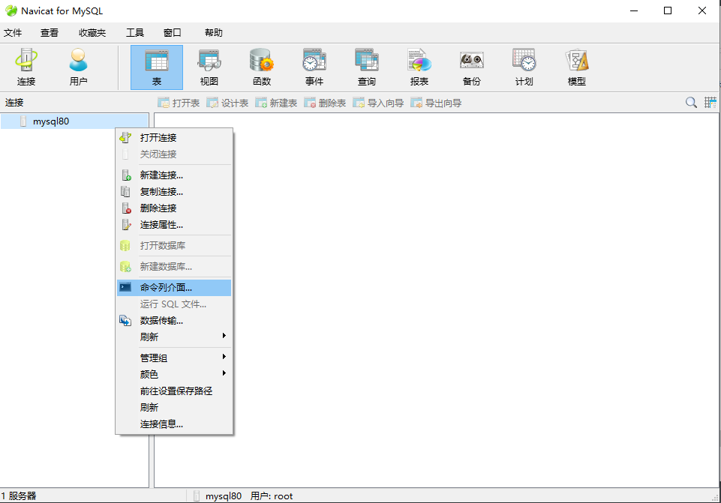Expand the 管理组 submenu
This screenshot has height=503, width=721.
pos(174,358)
